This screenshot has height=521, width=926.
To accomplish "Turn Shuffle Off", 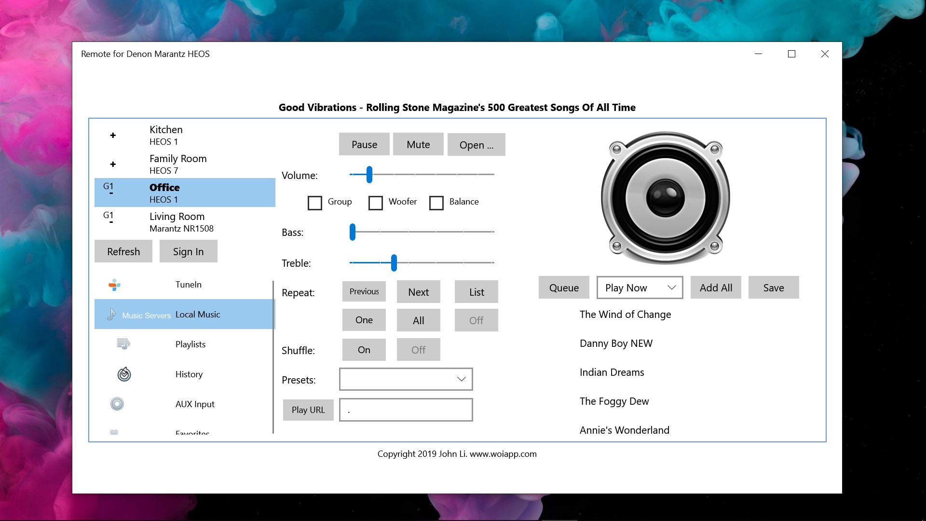I will click(419, 350).
